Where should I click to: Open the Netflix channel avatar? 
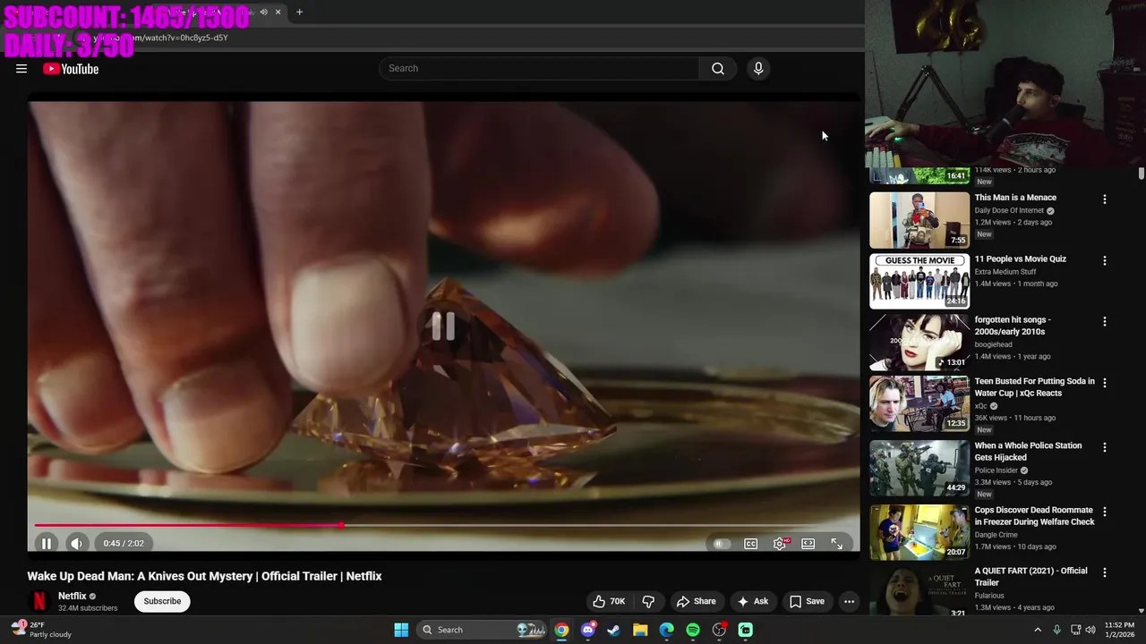point(38,601)
